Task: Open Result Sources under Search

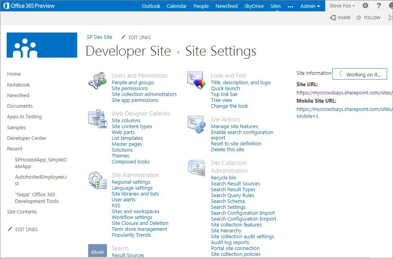Action: [x=128, y=255]
